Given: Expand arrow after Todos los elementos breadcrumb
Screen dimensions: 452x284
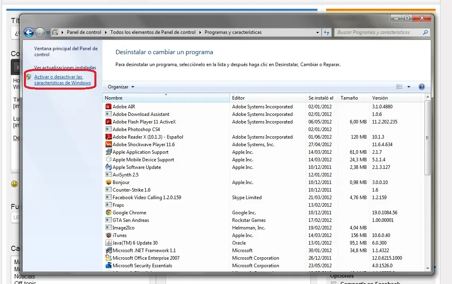Looking at the screenshot, I should (200, 32).
